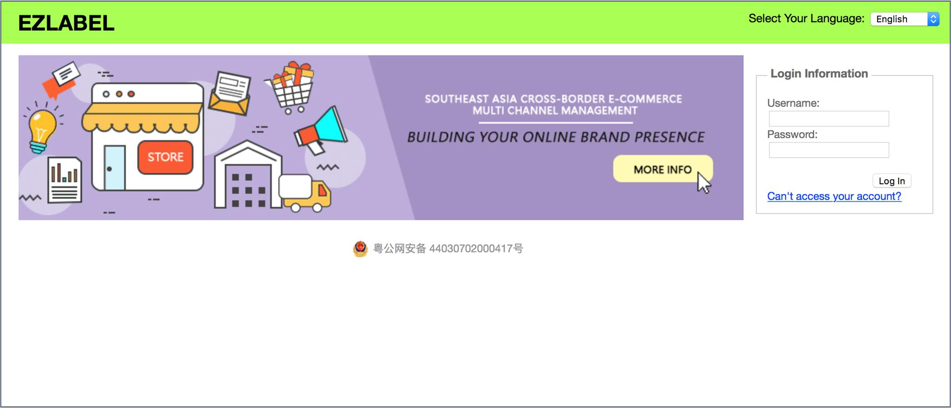This screenshot has height=408, width=951.
Task: Click the MORE INFO banner button
Action: 663,169
